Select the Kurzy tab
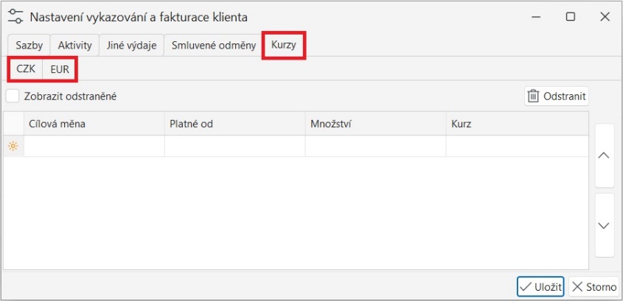 [284, 46]
